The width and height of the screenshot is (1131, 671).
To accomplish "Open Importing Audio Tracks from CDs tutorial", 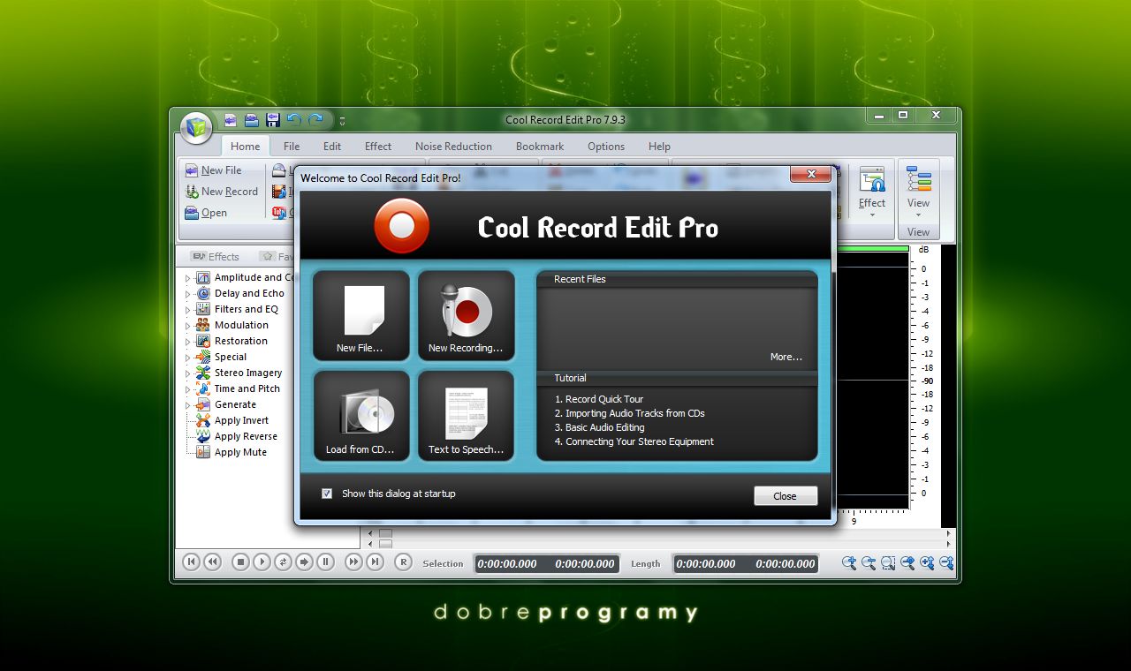I will click(x=629, y=413).
